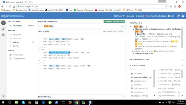Image resolution: width=186 pixels, height=105 pixels.
Task: Expand the Match Information panel
Action: (x=183, y=60)
